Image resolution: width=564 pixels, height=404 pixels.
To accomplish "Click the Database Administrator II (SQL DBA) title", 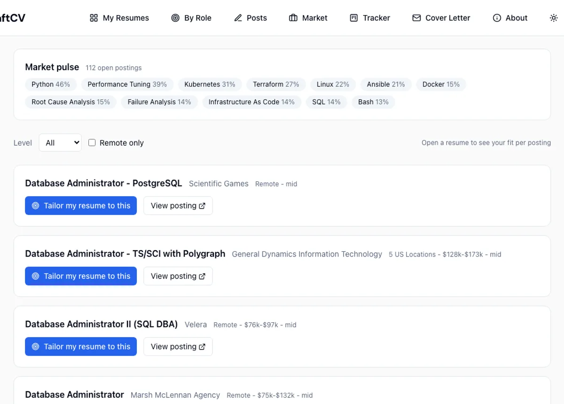I will (102, 324).
